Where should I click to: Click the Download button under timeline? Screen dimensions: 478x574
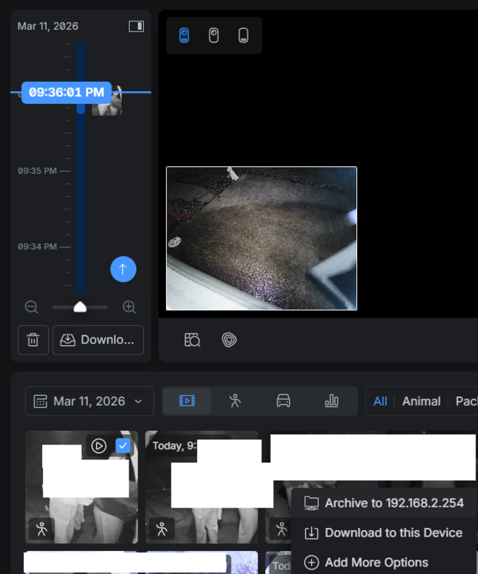tap(98, 340)
